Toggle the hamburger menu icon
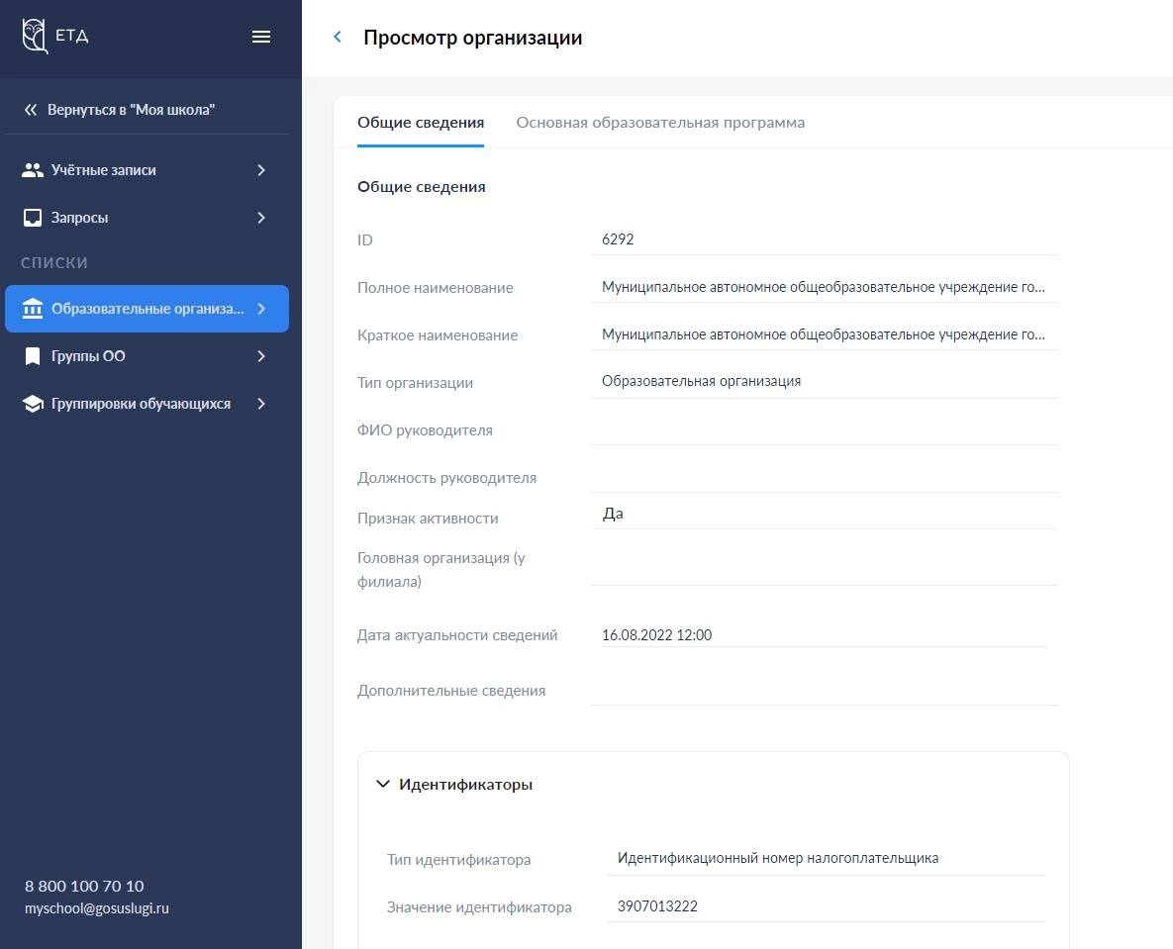 point(261,37)
